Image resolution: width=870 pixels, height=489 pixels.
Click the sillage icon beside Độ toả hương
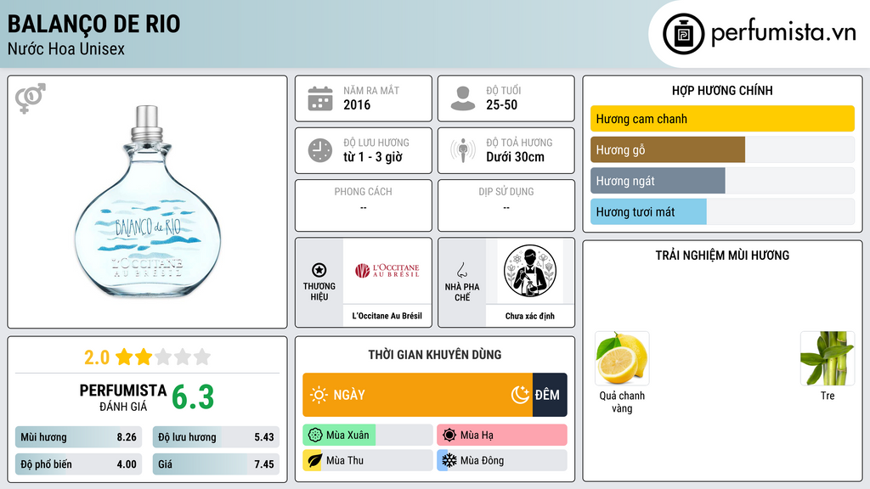click(x=463, y=150)
